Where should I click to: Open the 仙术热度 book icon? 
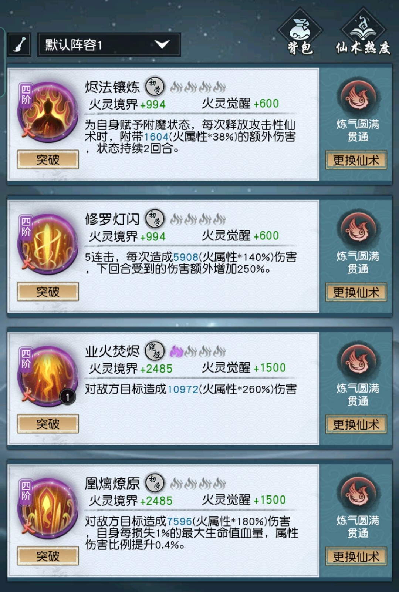click(x=363, y=32)
